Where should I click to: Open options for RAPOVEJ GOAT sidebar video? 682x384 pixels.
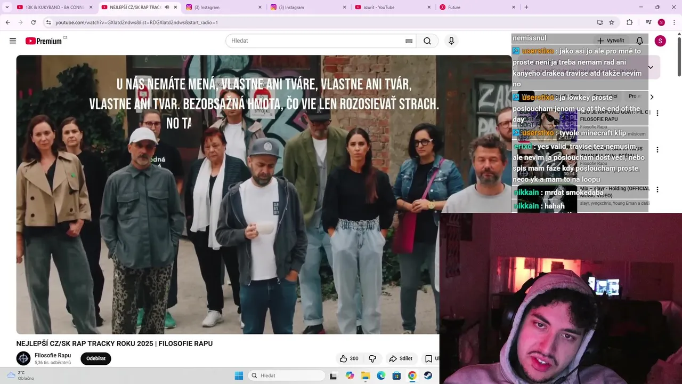coord(657,113)
